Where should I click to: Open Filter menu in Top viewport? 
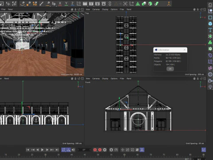[x=122, y=9]
